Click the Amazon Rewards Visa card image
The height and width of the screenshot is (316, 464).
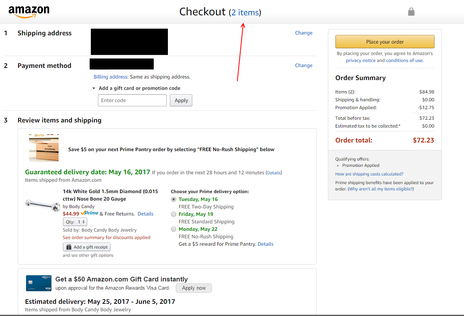39,283
